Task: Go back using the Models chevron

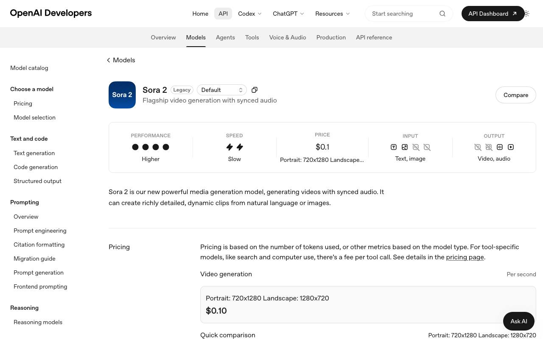Action: [x=109, y=60]
